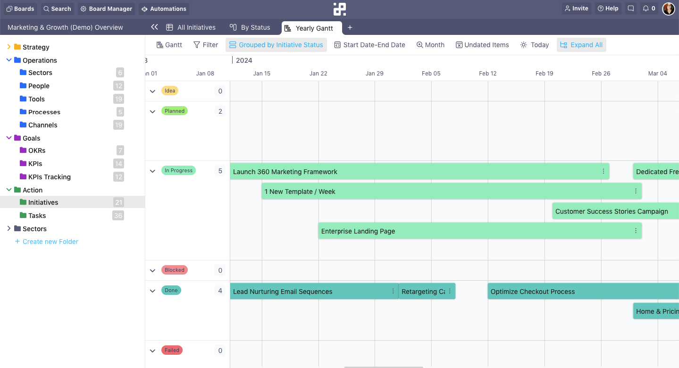
Task: Collapse the In Progress status group
Action: (152, 171)
